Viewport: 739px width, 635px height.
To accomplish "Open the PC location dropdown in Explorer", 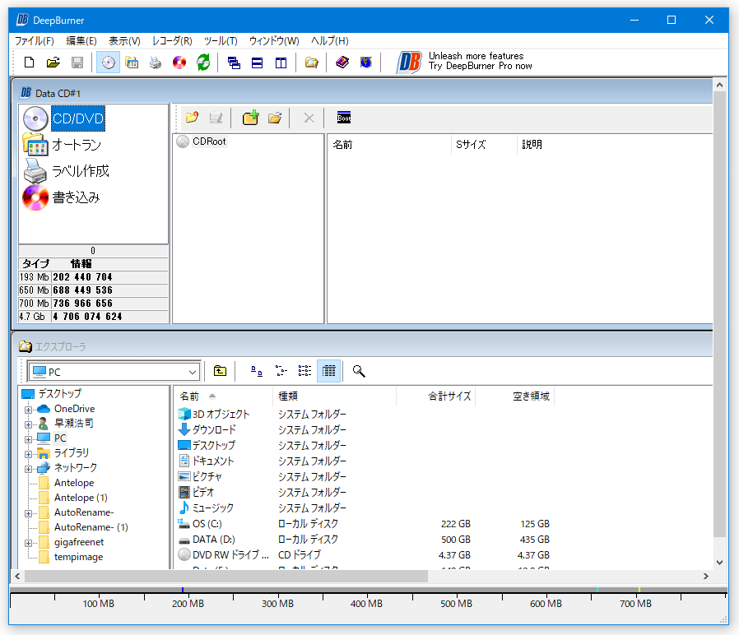I will [x=193, y=372].
